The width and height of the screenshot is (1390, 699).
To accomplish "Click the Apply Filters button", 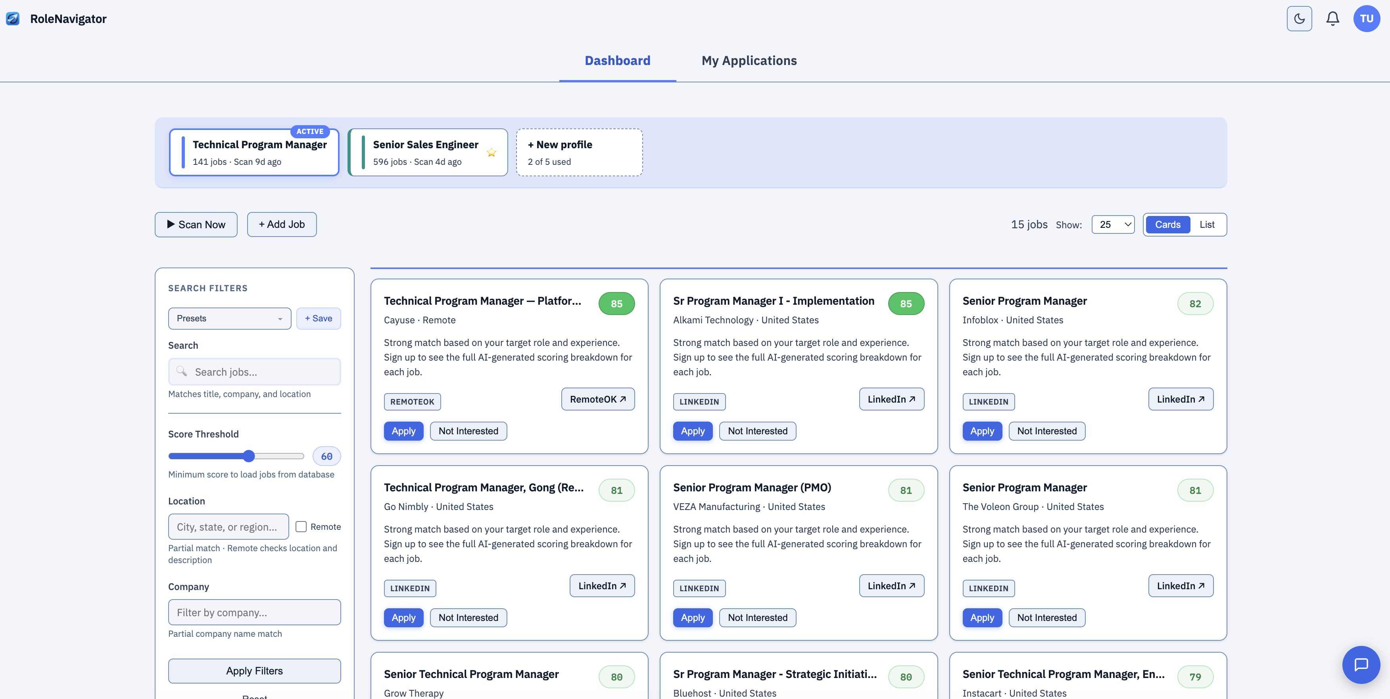I will (254, 671).
